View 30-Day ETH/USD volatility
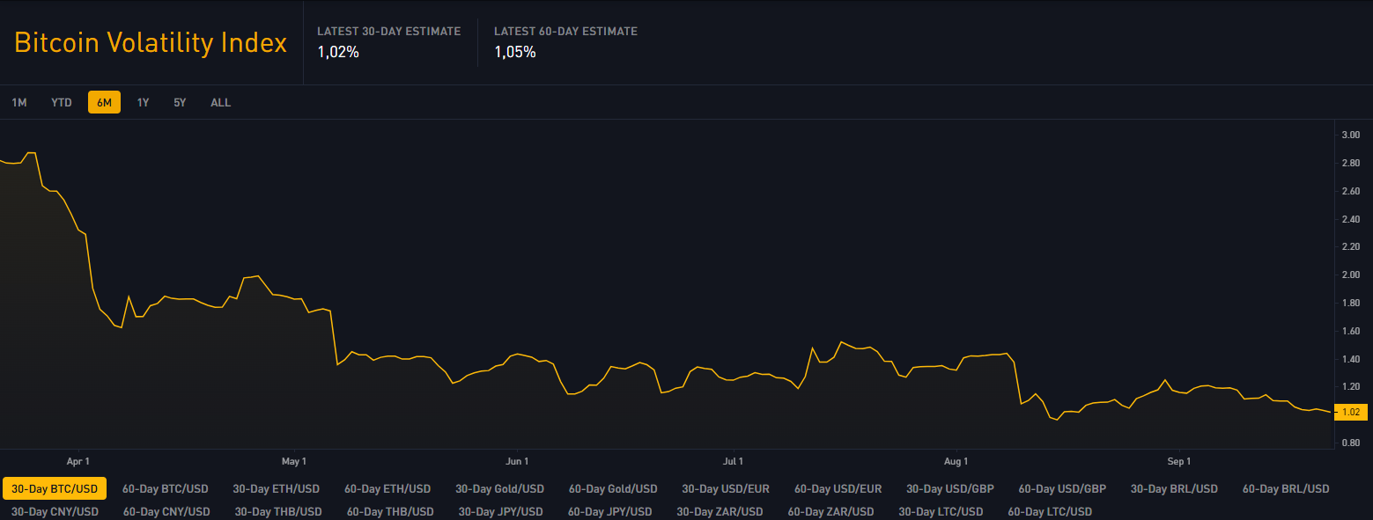This screenshot has height=520, width=1373. point(277,488)
